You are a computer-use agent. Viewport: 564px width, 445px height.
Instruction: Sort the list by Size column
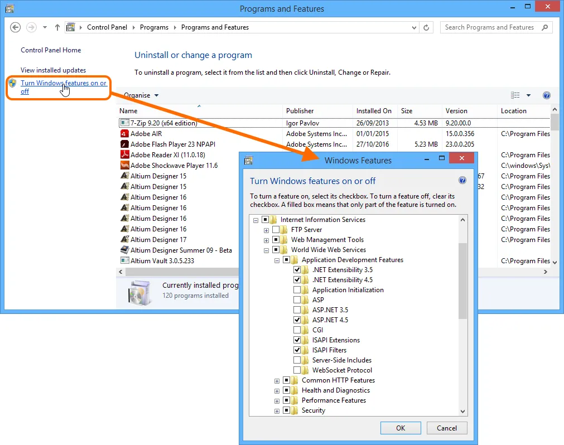pos(420,111)
